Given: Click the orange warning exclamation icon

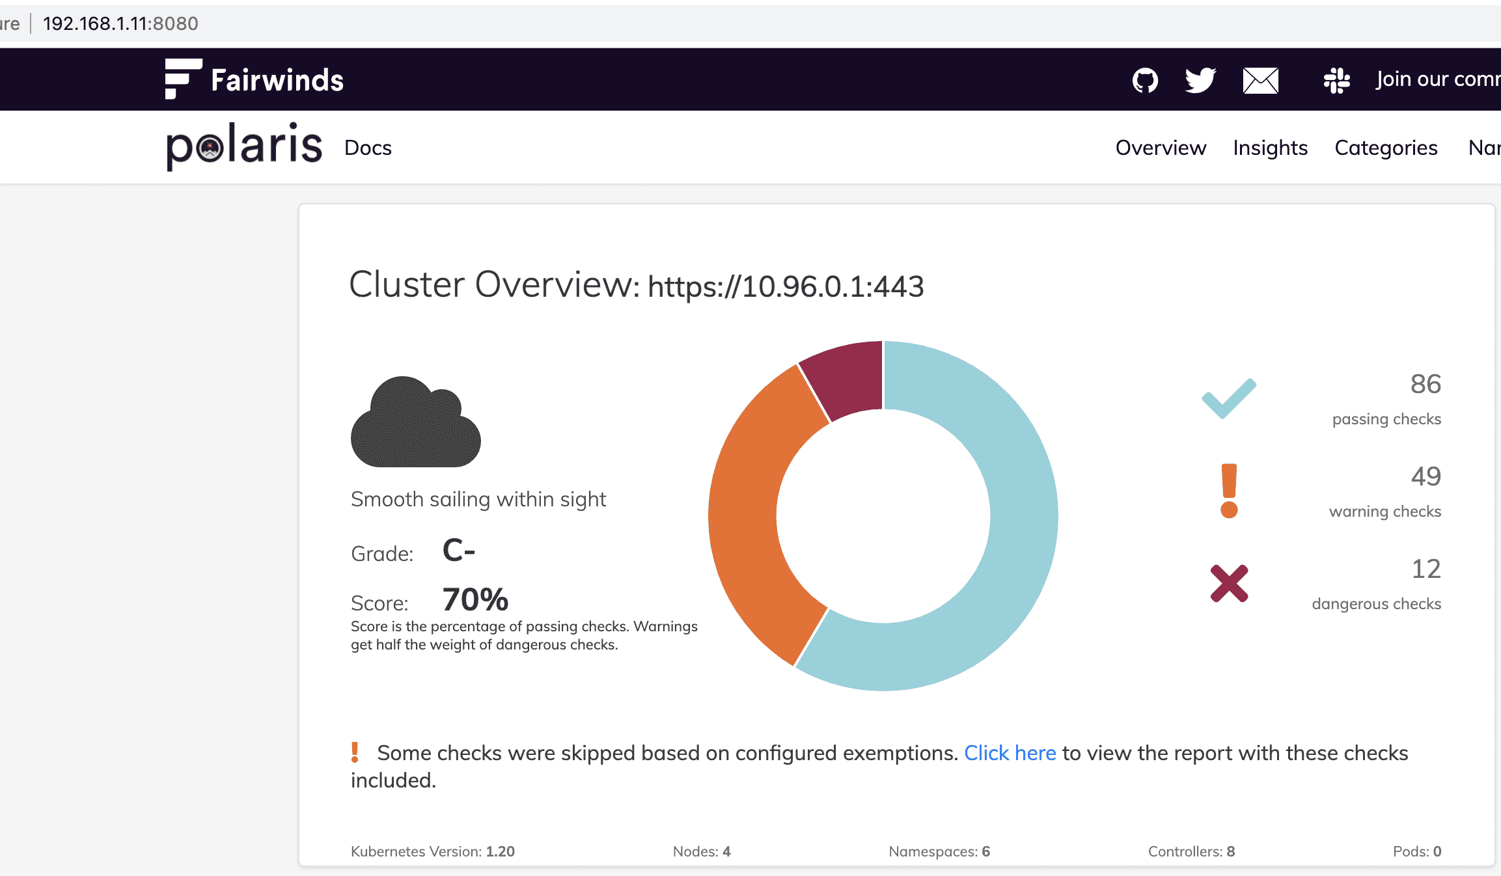Looking at the screenshot, I should click(1229, 491).
